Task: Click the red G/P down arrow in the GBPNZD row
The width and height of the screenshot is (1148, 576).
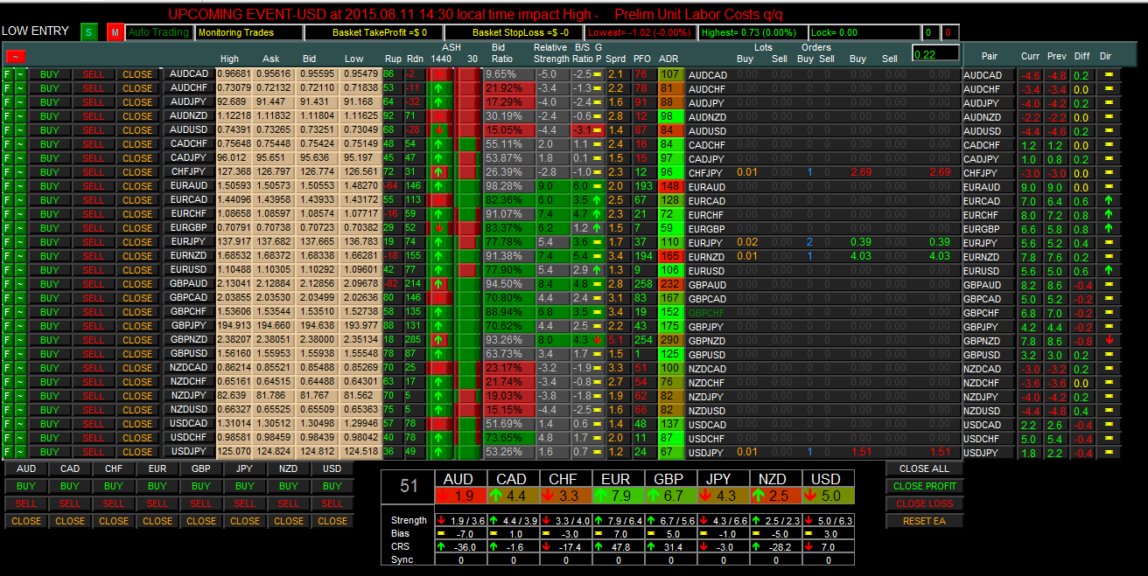Action: coord(597,340)
